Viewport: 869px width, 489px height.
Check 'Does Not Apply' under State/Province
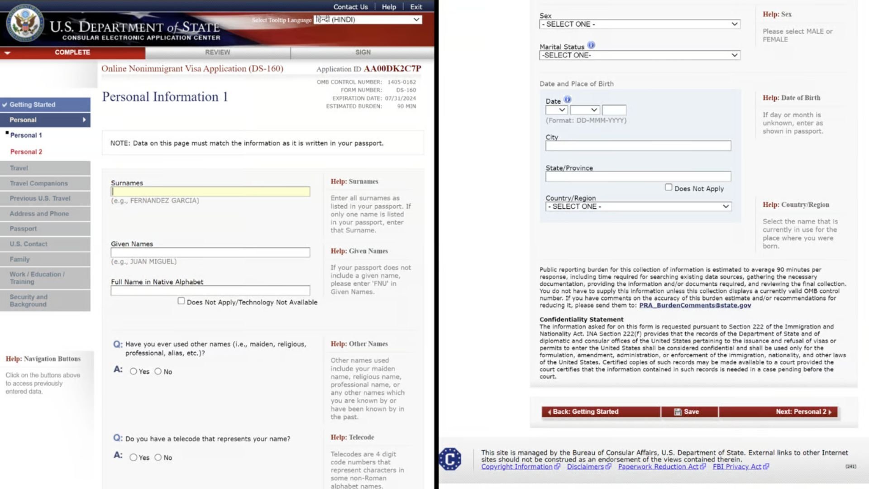click(x=668, y=187)
